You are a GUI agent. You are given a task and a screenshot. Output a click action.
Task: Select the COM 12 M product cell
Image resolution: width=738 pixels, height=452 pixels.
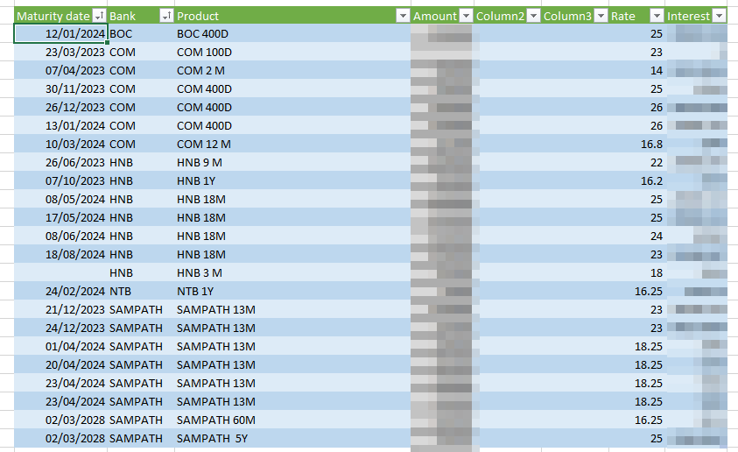click(292, 144)
